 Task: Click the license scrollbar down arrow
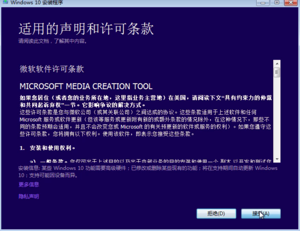(x=277, y=159)
